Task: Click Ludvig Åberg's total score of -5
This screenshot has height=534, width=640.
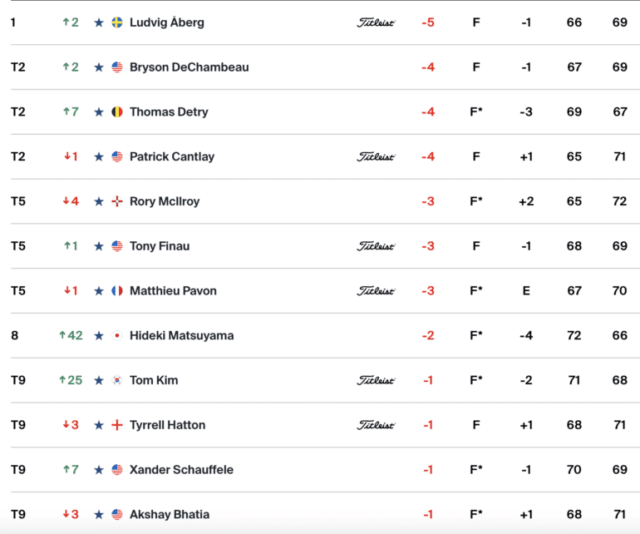Action: 428,22
